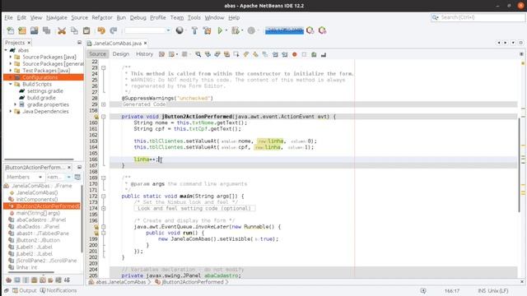Click the Stop Macro Recording square icon
This screenshot has height=296, width=527.
304,54
